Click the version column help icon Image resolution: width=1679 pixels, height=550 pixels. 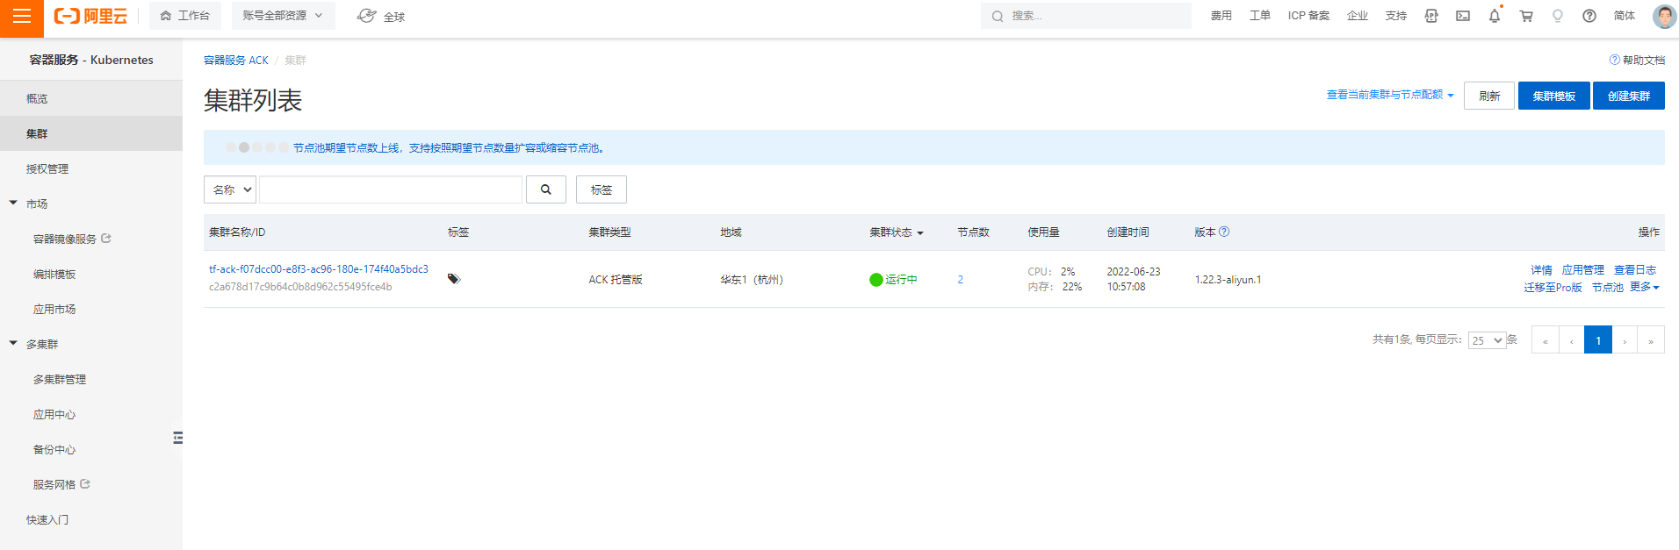1224,232
